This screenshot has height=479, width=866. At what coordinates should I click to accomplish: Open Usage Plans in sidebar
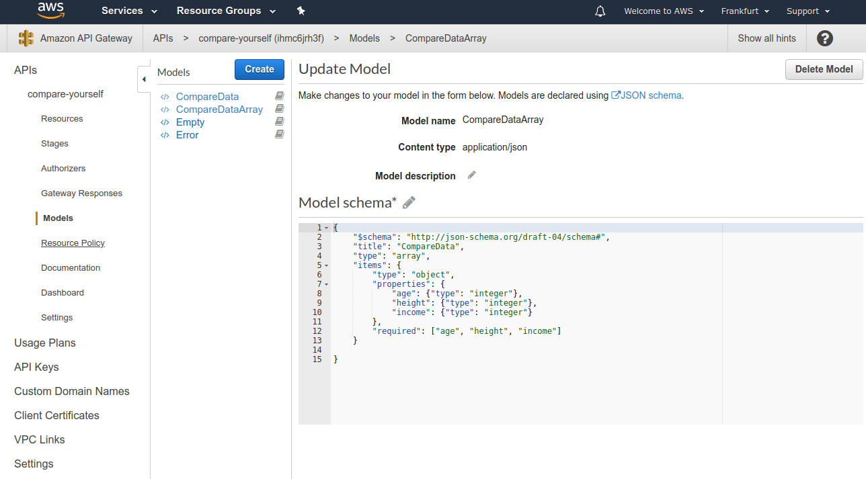[45, 343]
